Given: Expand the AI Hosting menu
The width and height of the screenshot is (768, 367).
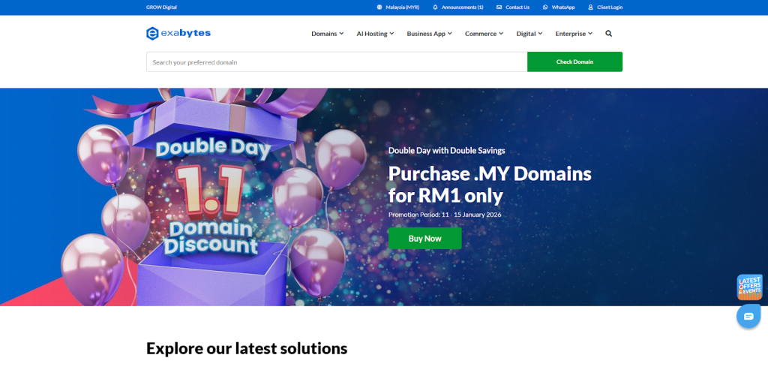Looking at the screenshot, I should [375, 34].
